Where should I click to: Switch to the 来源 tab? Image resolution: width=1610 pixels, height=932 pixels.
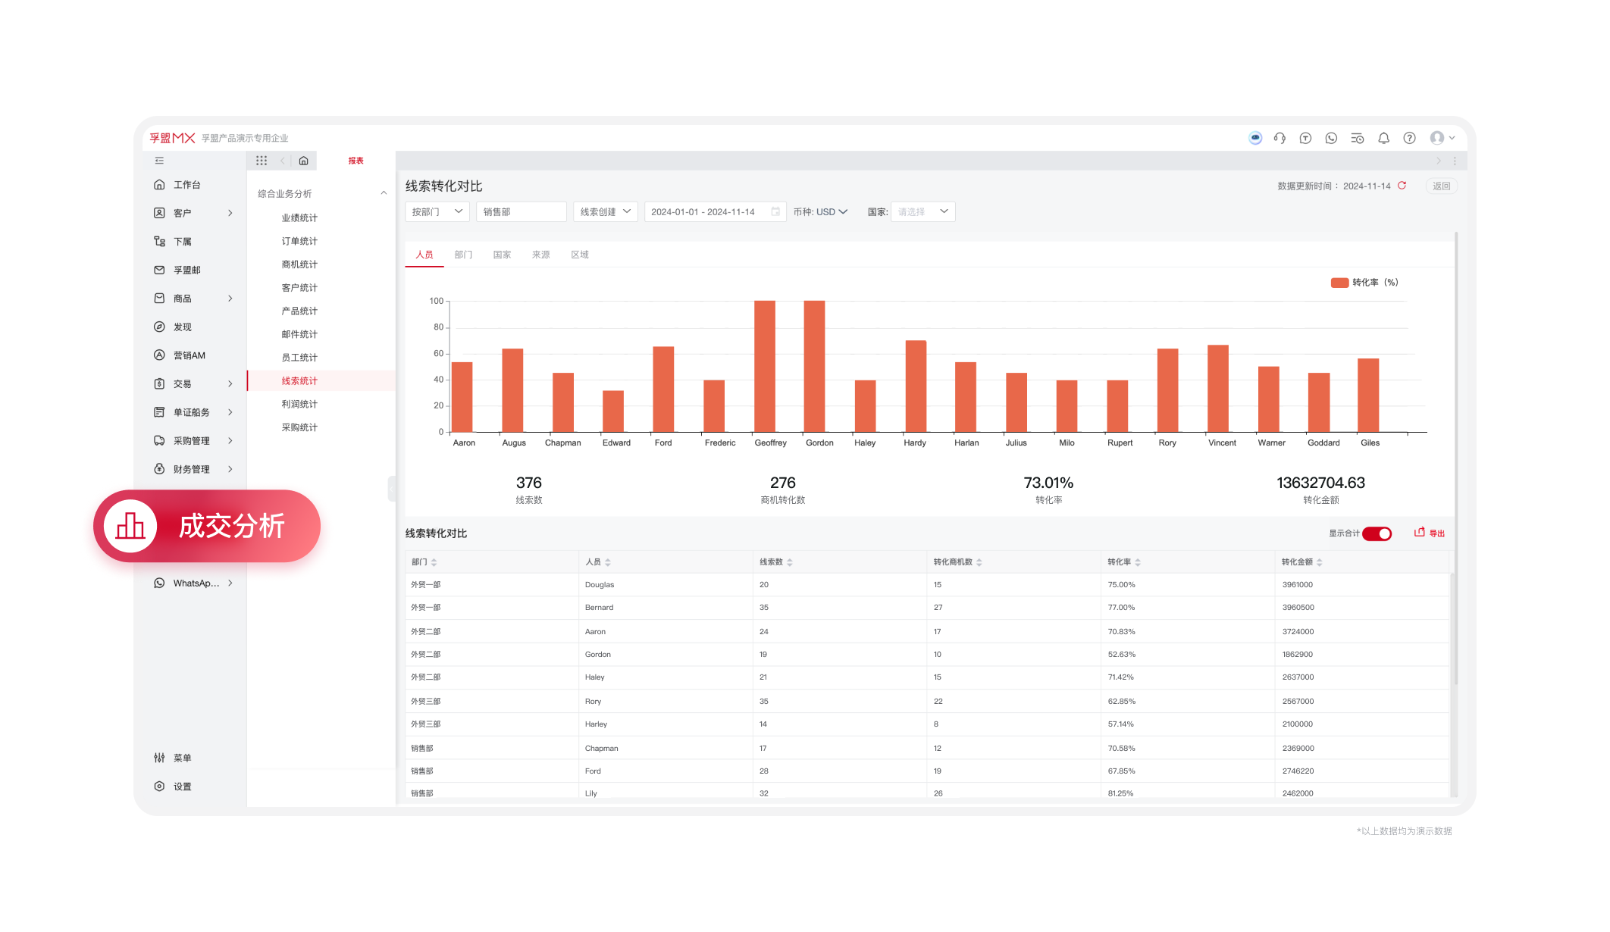540,255
